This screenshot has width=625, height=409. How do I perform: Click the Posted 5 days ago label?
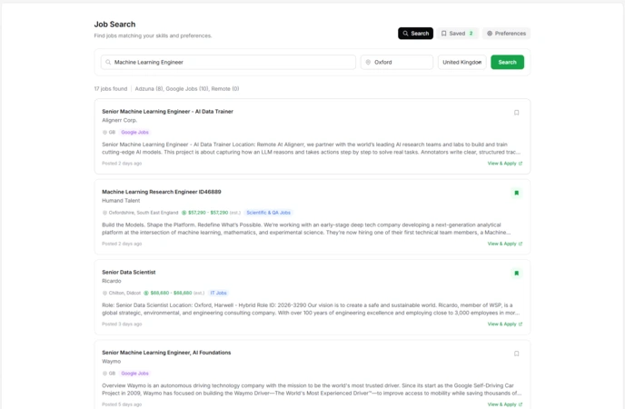pos(122,404)
